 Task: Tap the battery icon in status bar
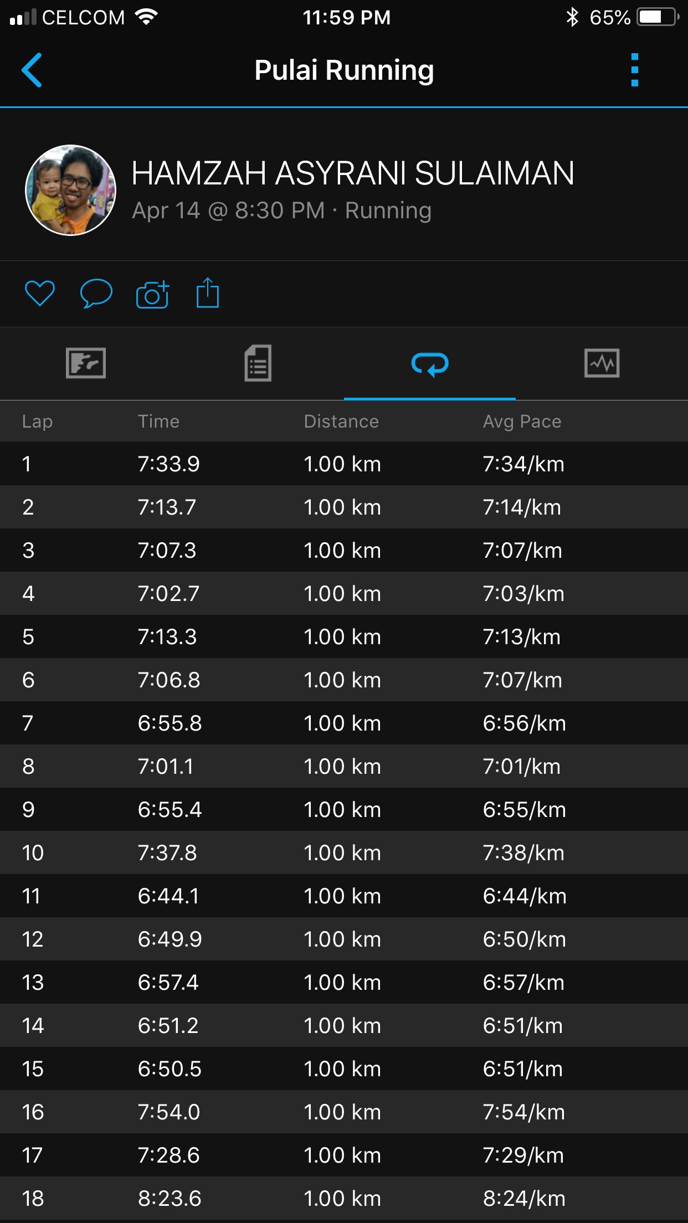(658, 17)
